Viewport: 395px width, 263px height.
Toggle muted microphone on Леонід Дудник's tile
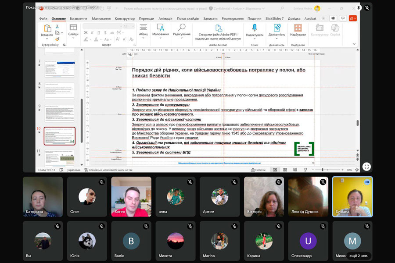tap(323, 182)
